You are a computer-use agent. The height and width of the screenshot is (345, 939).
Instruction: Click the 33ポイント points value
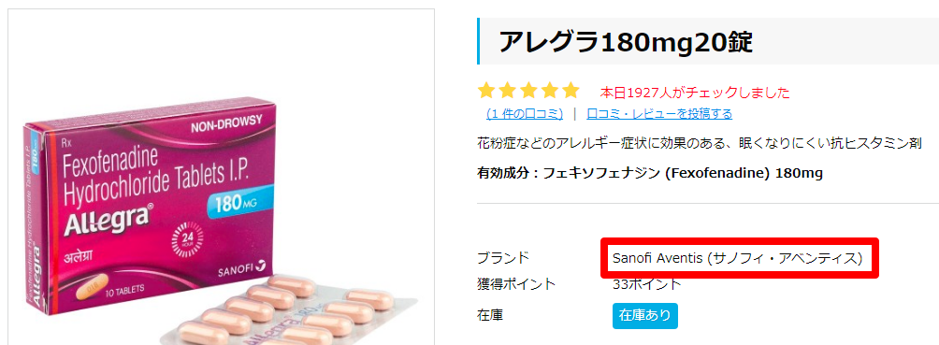(x=647, y=284)
